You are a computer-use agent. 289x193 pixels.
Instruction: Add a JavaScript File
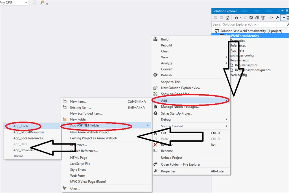(x=106, y=164)
